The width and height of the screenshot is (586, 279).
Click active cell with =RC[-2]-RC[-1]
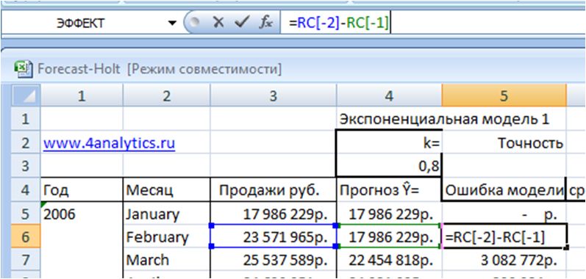coord(504,236)
